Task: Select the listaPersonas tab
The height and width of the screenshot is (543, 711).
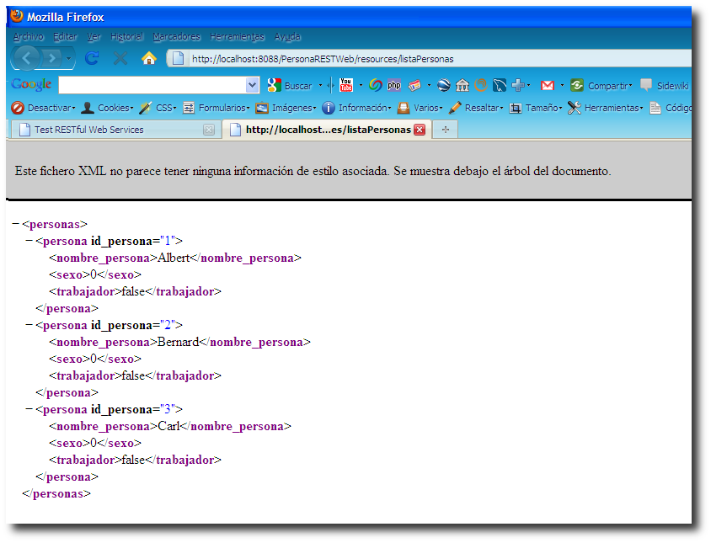Action: (x=327, y=130)
